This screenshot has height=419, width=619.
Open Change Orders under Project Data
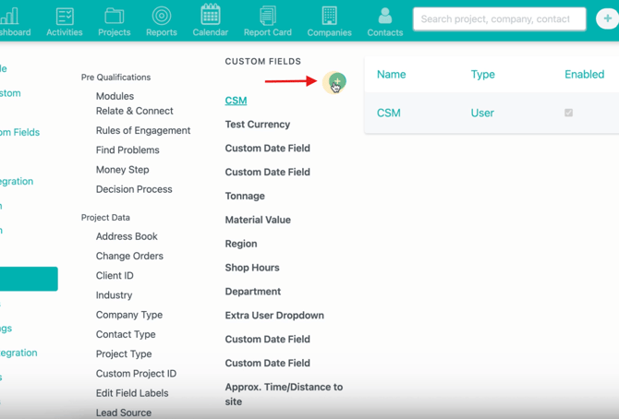[129, 257]
